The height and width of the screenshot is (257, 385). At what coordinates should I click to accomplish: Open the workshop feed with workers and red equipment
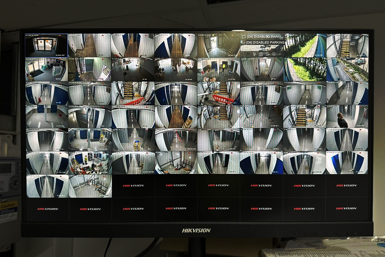90,163
